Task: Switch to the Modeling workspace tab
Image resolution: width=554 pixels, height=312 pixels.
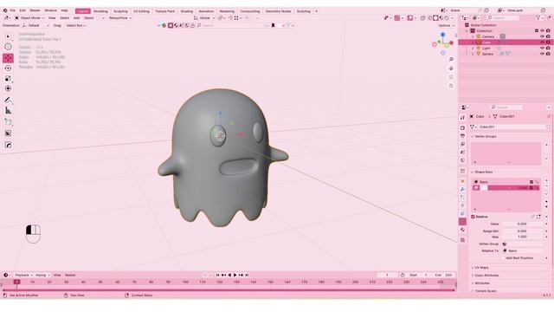Action: click(100, 11)
